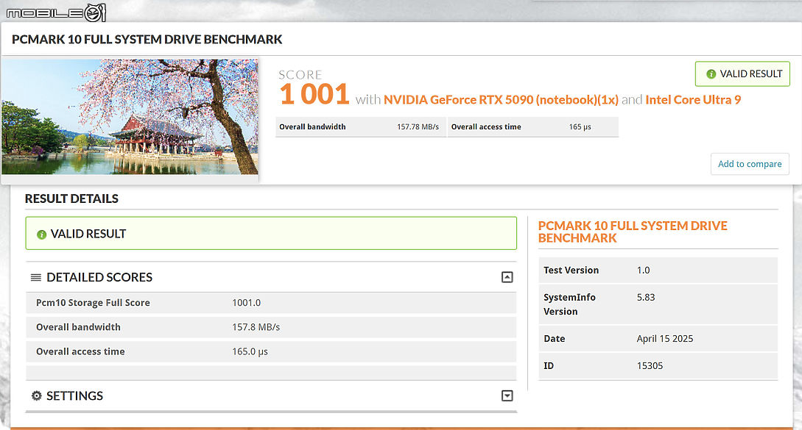802x430 pixels.
Task: Click the date April 15 2025
Action: click(665, 339)
